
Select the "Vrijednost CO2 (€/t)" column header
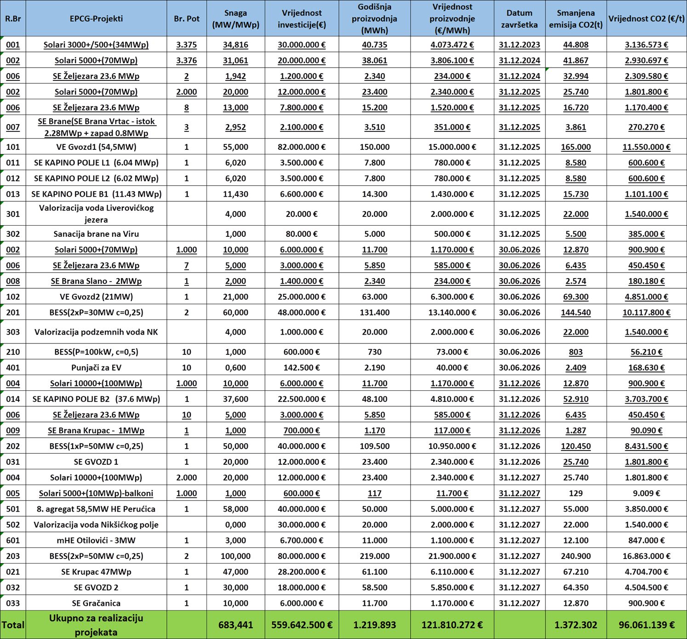pyautogui.click(x=646, y=18)
